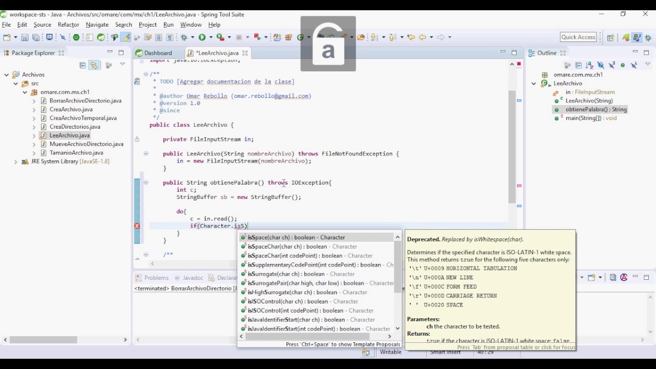656x369 pixels.
Task: Run the program with green Run button
Action: click(202, 37)
